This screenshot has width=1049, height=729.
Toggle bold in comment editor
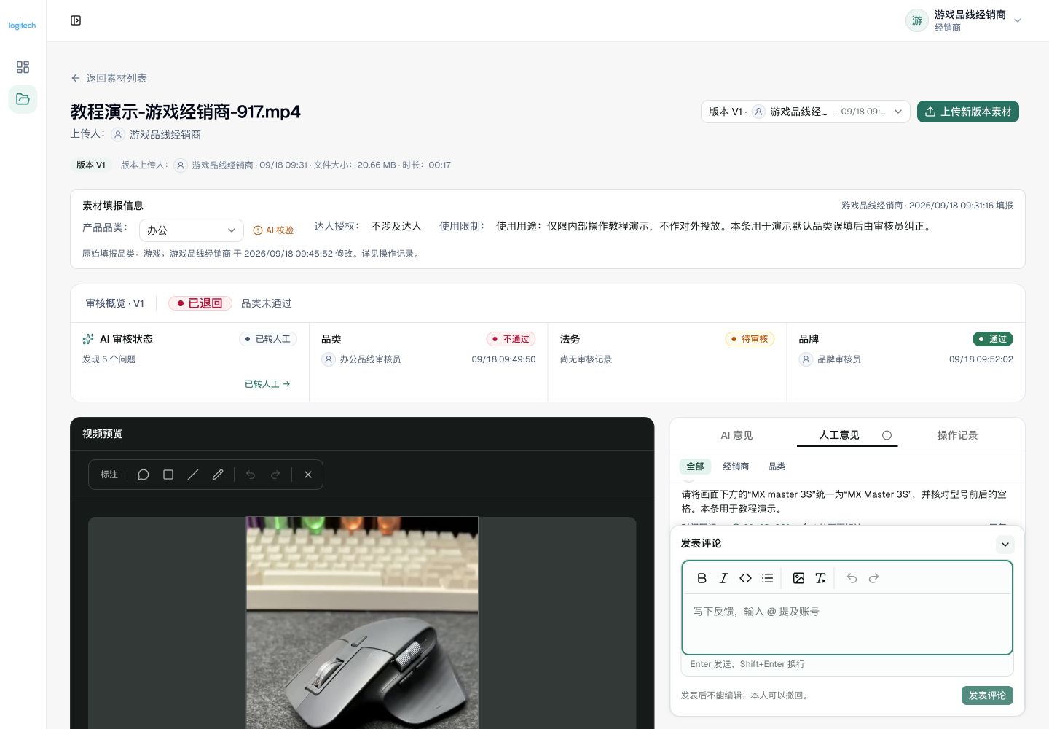click(x=702, y=578)
